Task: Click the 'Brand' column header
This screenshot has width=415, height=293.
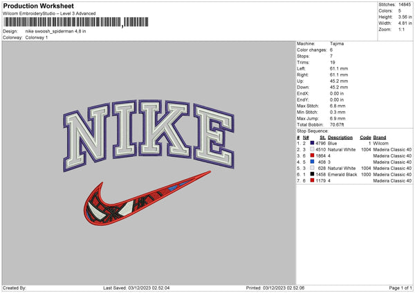Action: pos(380,138)
